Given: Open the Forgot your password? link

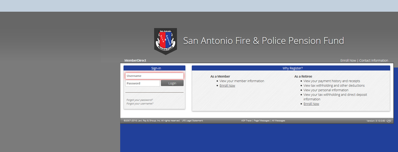Looking at the screenshot, I should [x=140, y=100].
